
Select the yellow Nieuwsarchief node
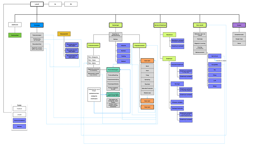pyautogui.click(x=64, y=34)
